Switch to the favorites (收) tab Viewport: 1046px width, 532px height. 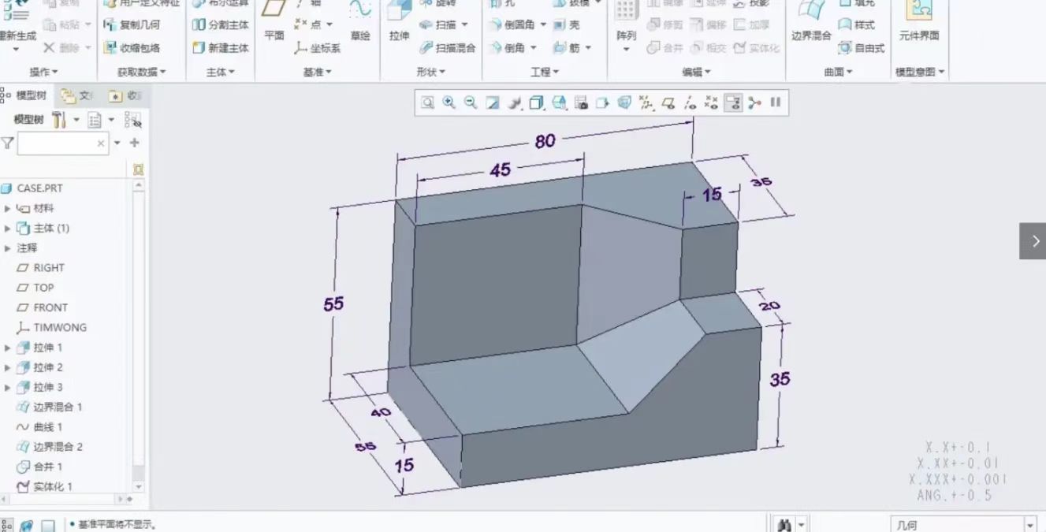[x=125, y=96]
